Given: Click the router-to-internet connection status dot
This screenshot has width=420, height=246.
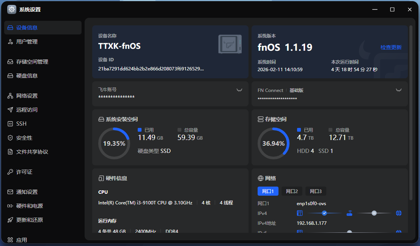Looking at the screenshot, I should [x=374, y=213].
